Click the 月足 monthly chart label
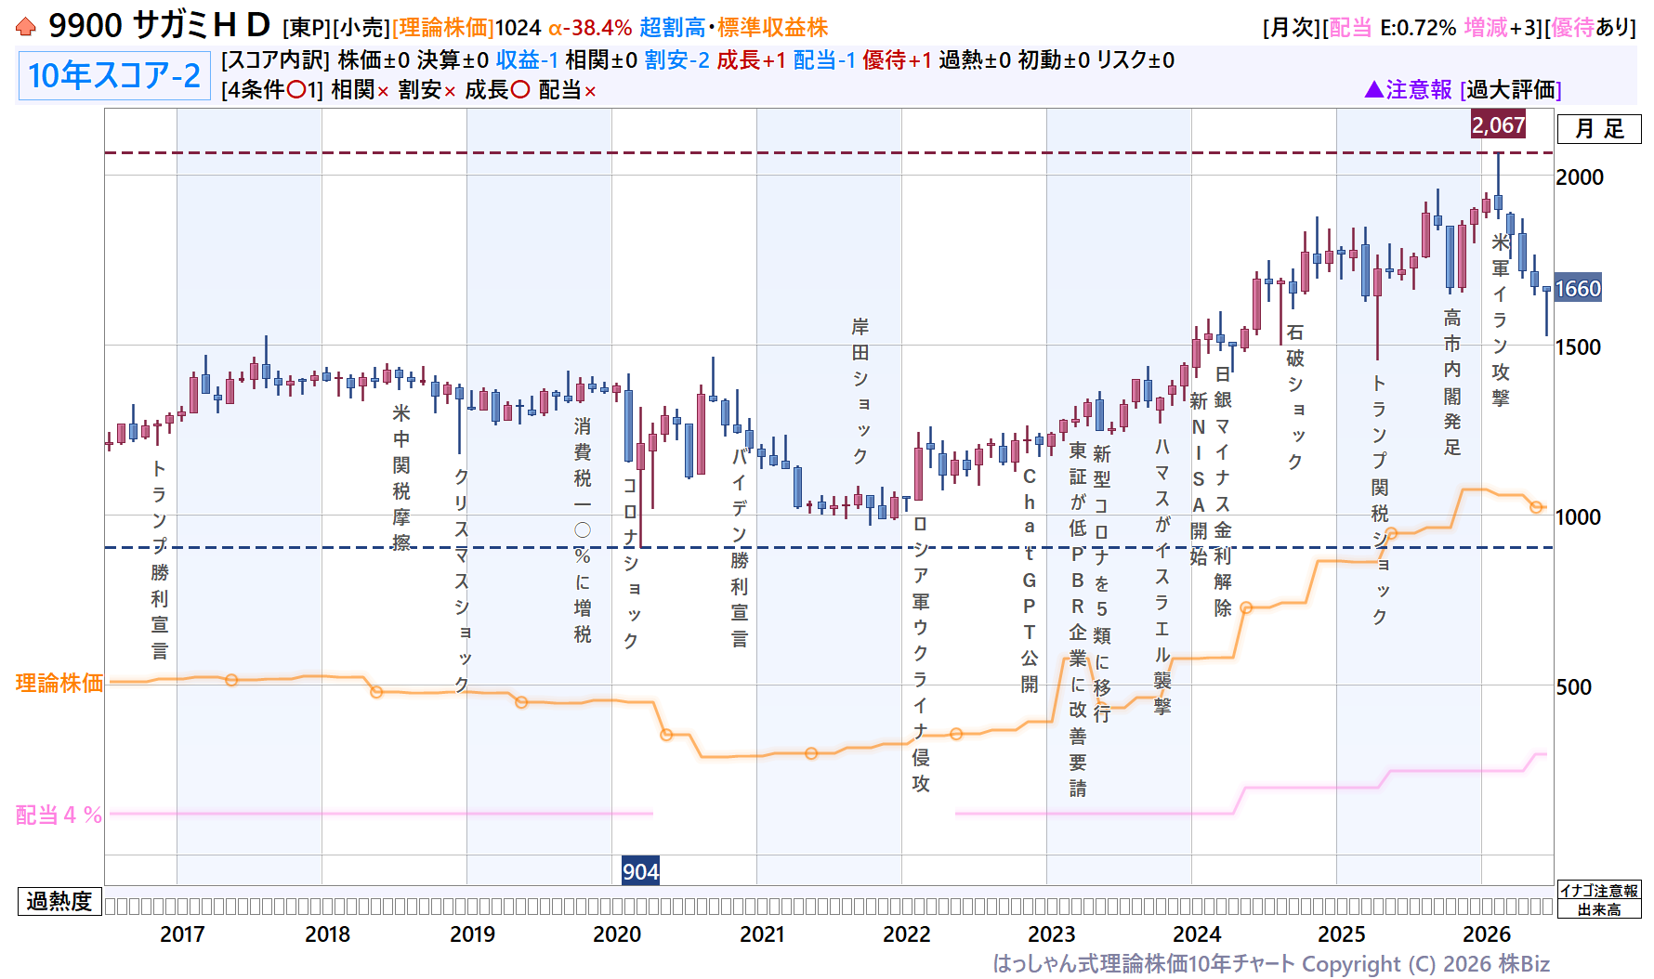1654x979 pixels. tap(1599, 129)
